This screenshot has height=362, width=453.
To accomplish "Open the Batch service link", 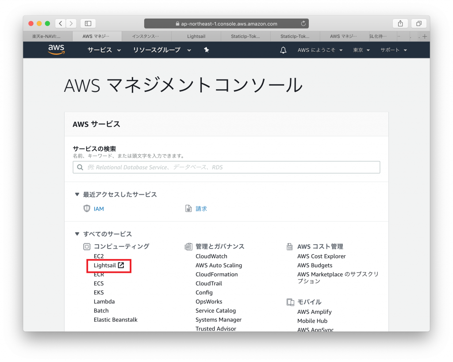I will click(101, 310).
